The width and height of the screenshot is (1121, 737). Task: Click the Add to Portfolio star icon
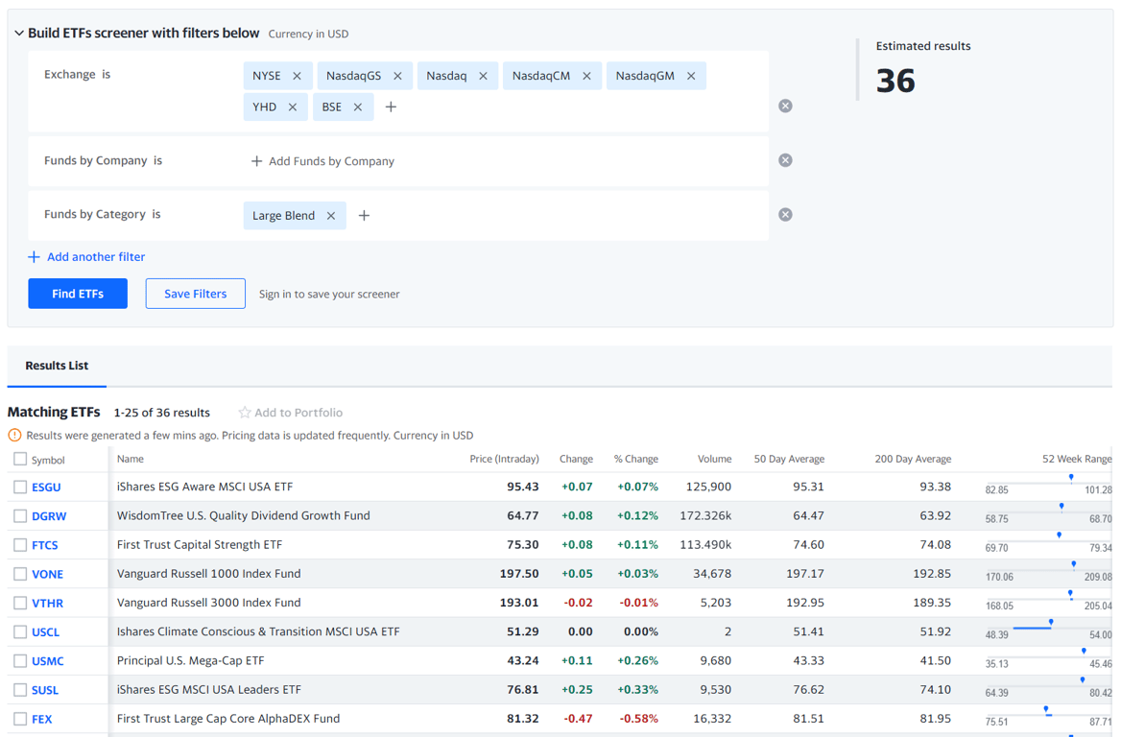click(x=244, y=412)
